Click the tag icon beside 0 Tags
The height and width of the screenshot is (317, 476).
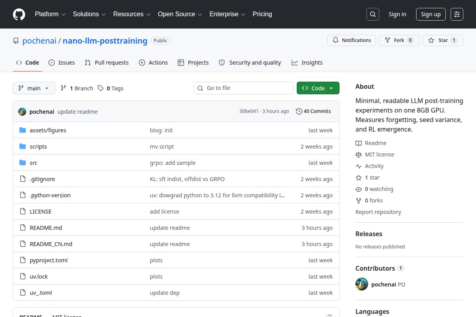click(100, 88)
